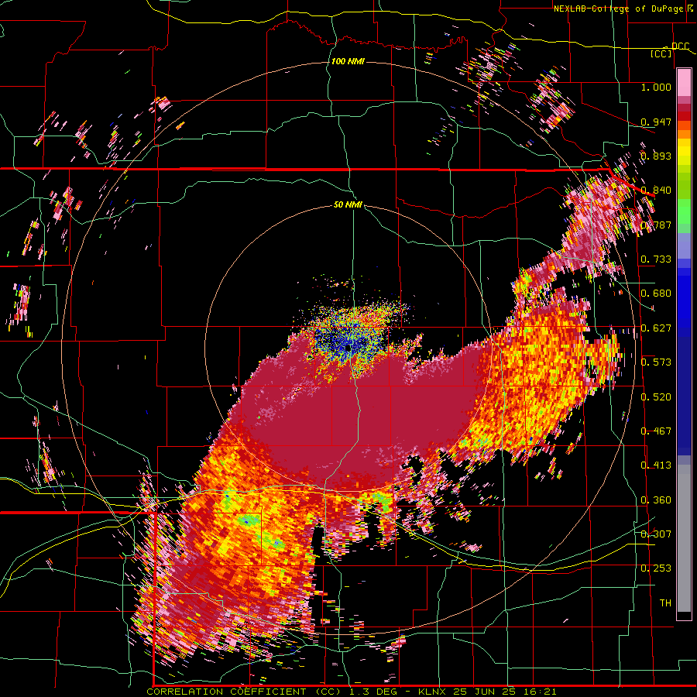Click the TH label on the scale
The image size is (697, 697).
[665, 603]
